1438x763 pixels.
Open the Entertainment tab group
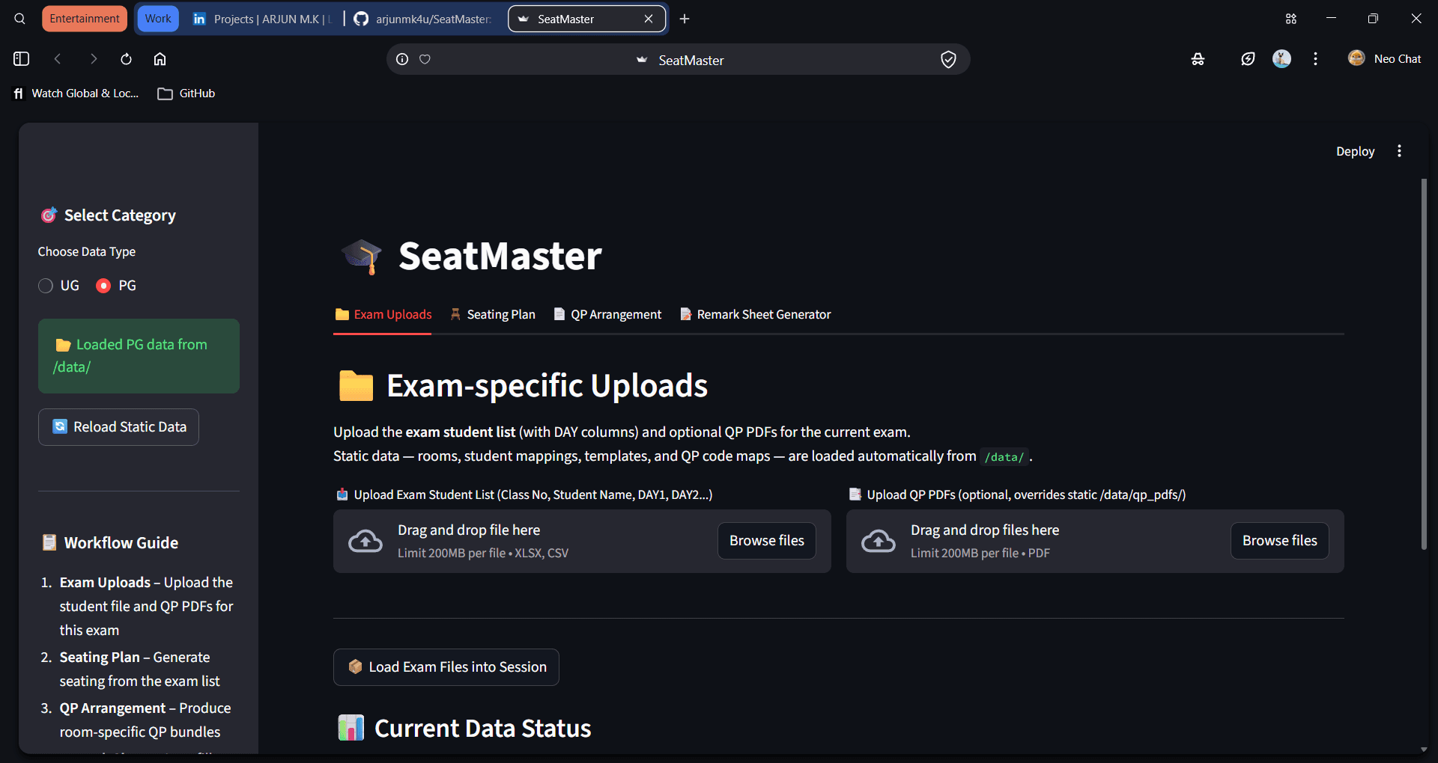85,19
